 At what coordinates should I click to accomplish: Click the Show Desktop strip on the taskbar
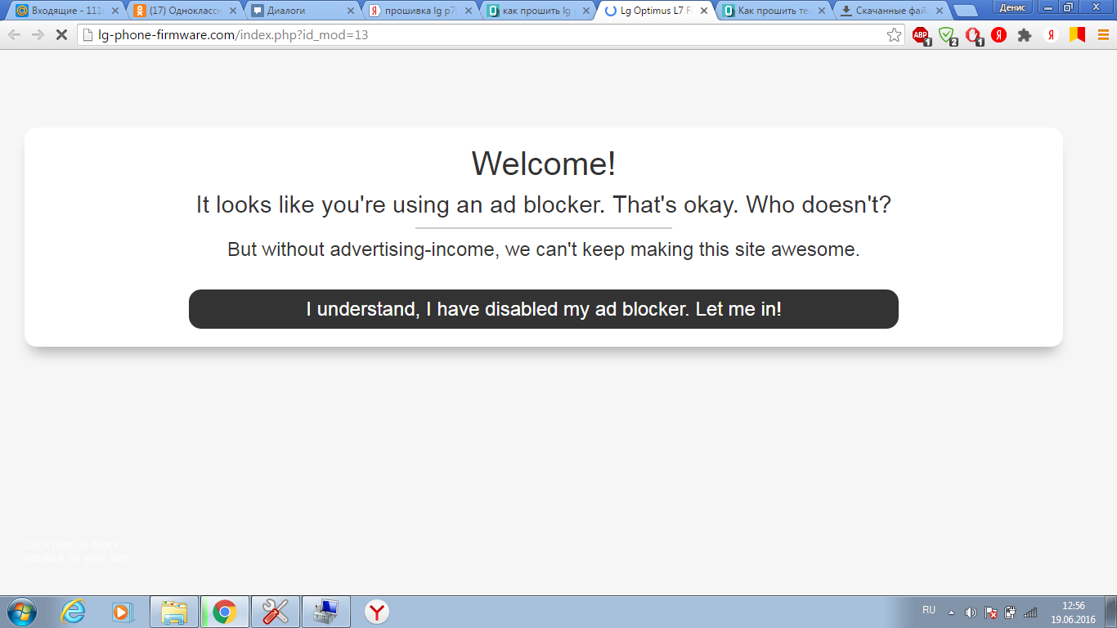(x=1110, y=612)
